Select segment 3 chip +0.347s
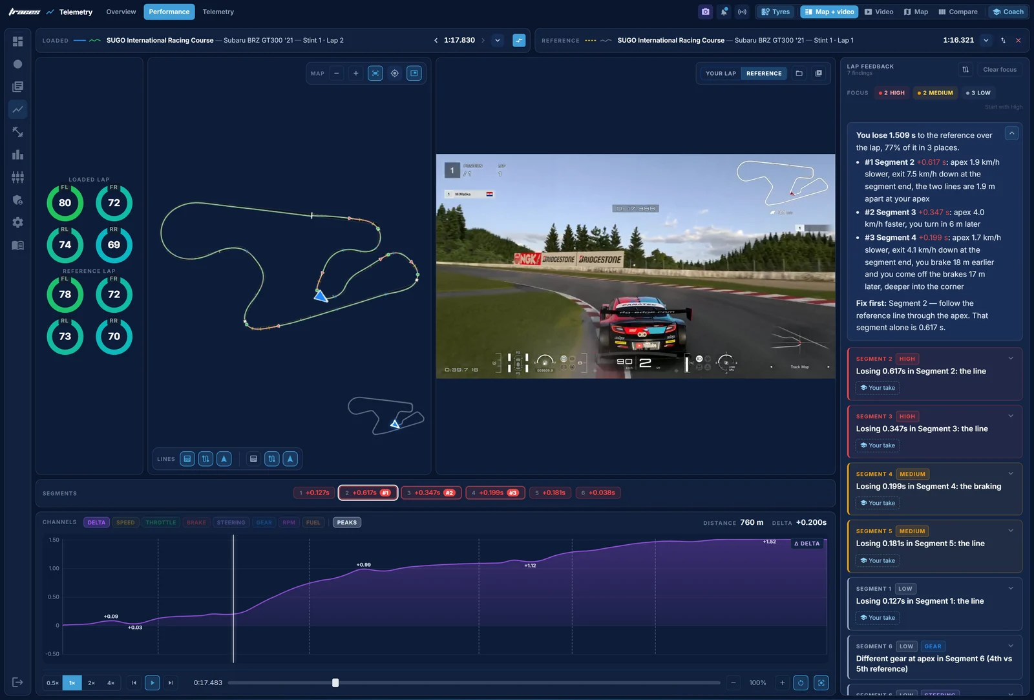The image size is (1034, 700). tap(431, 493)
